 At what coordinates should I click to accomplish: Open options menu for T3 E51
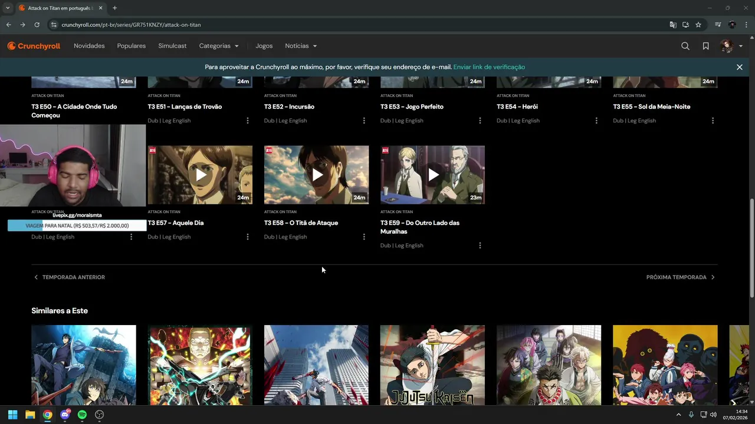(248, 121)
